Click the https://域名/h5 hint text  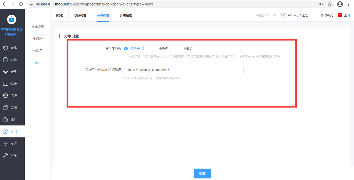tap(153, 78)
